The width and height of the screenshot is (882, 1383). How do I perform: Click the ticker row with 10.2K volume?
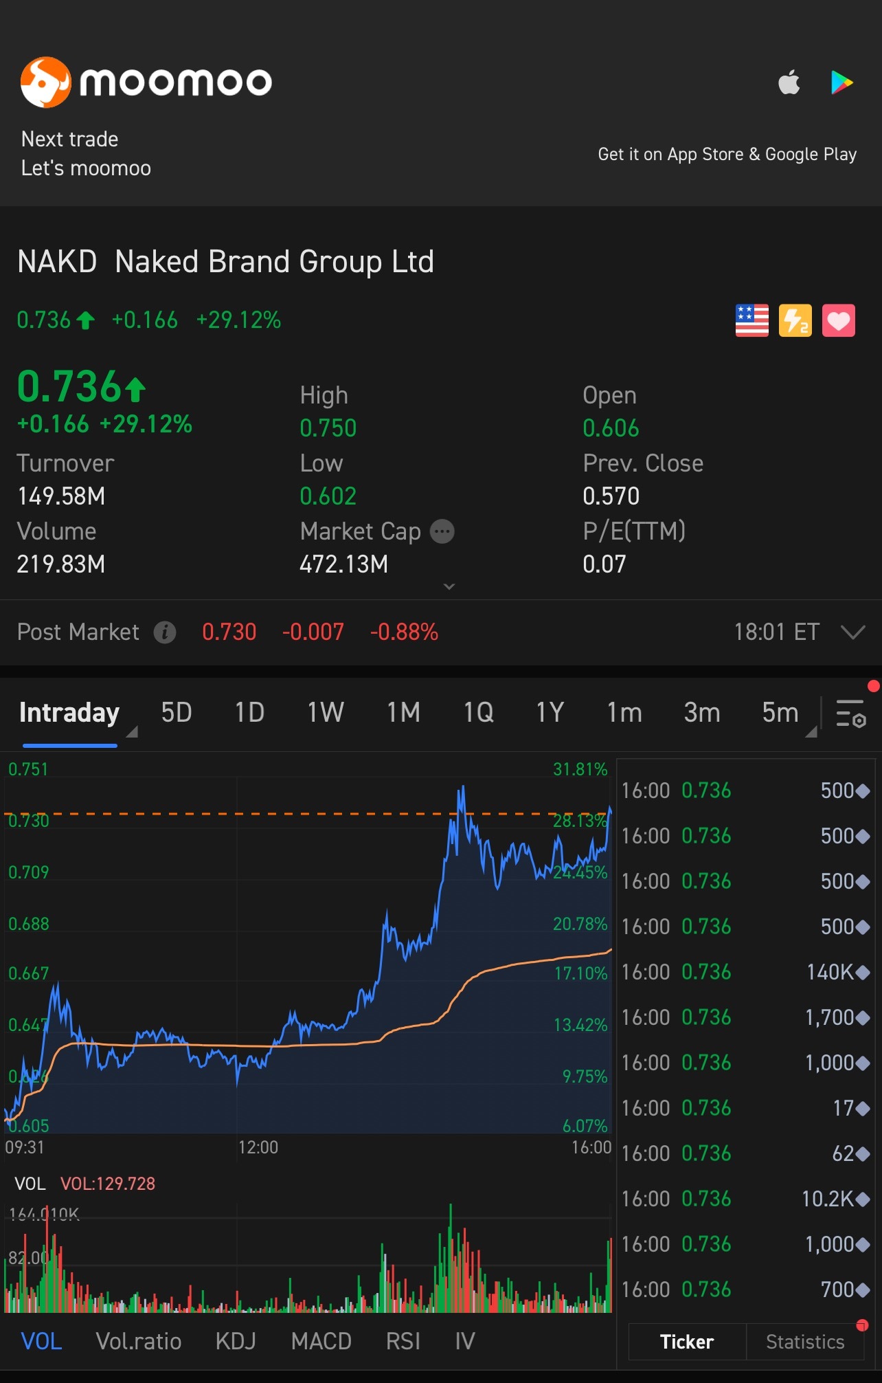pos(746,1199)
